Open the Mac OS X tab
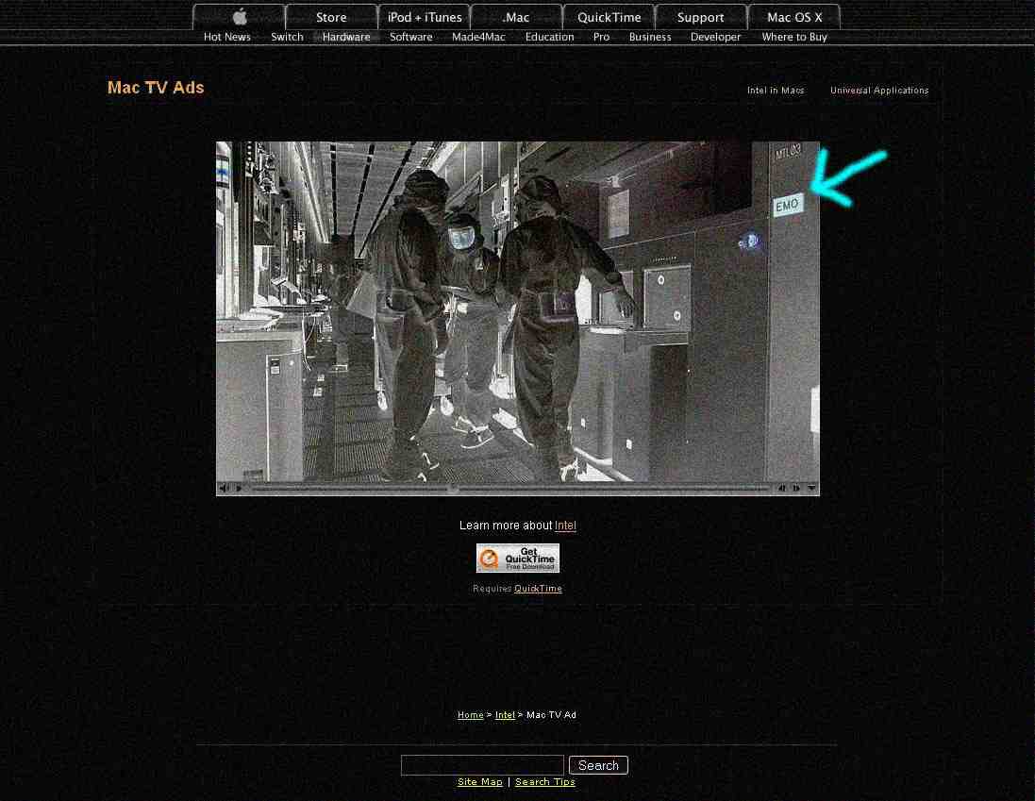This screenshot has width=1035, height=801. coord(794,17)
